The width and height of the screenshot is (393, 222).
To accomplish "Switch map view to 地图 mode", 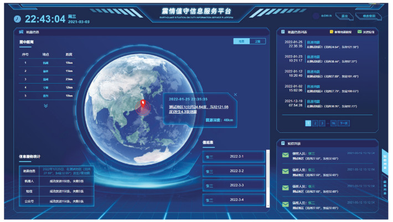I will click(242, 41).
